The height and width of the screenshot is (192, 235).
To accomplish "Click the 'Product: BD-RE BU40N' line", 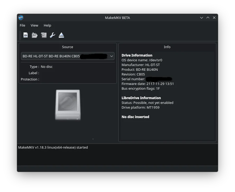I will pos(139,70).
